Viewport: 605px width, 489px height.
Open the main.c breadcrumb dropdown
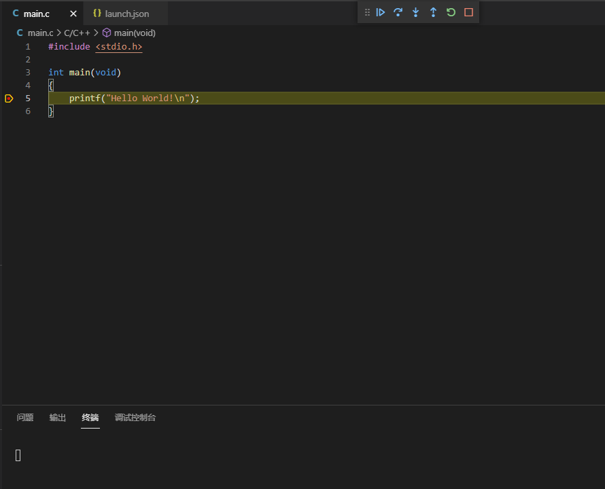(39, 33)
